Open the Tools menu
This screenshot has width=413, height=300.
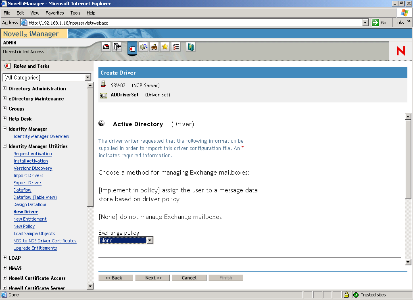(x=75, y=12)
